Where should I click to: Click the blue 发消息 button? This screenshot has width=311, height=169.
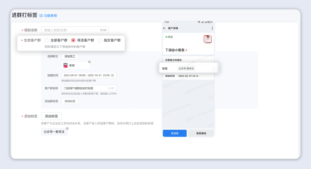coord(175,133)
